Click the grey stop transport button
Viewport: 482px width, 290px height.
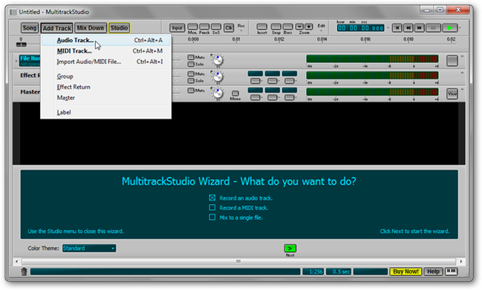point(433,28)
